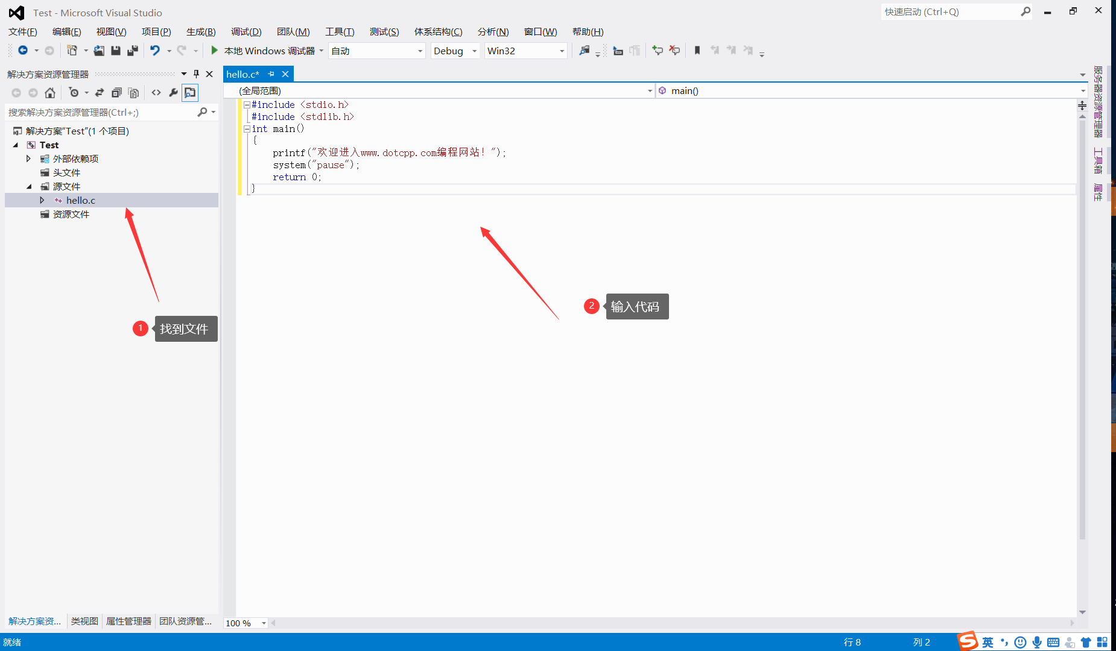Image resolution: width=1116 pixels, height=651 pixels.
Task: Toggle the Solution Explorer pin icon
Action: [195, 74]
